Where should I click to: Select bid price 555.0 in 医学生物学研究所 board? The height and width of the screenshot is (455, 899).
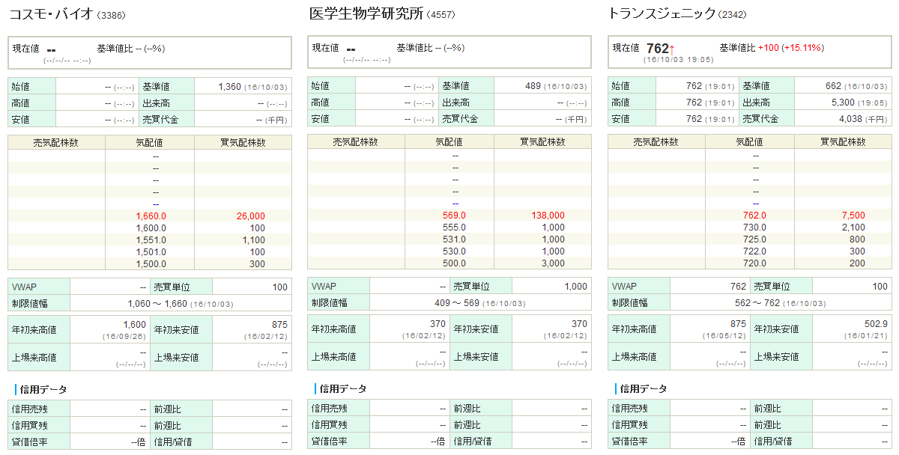pos(454,227)
